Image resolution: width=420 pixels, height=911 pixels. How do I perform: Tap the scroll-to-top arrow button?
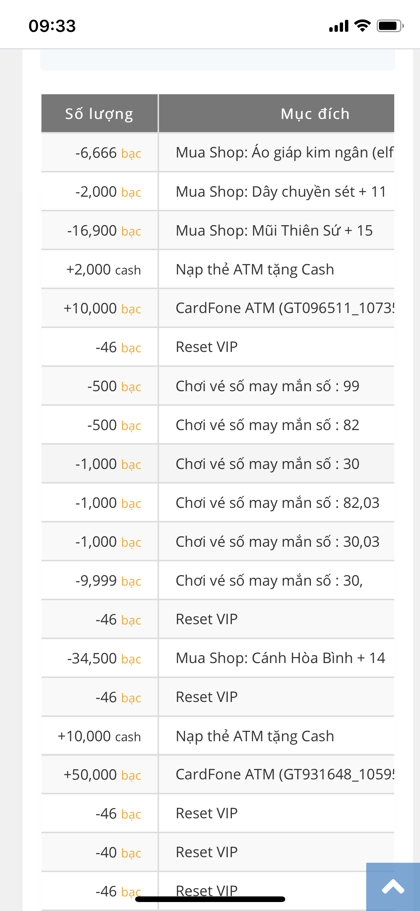pyautogui.click(x=393, y=887)
